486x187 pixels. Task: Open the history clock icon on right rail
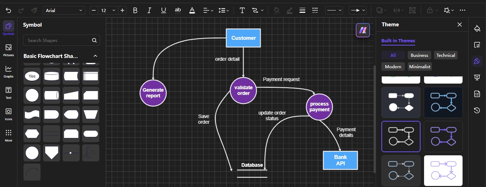(x=477, y=110)
